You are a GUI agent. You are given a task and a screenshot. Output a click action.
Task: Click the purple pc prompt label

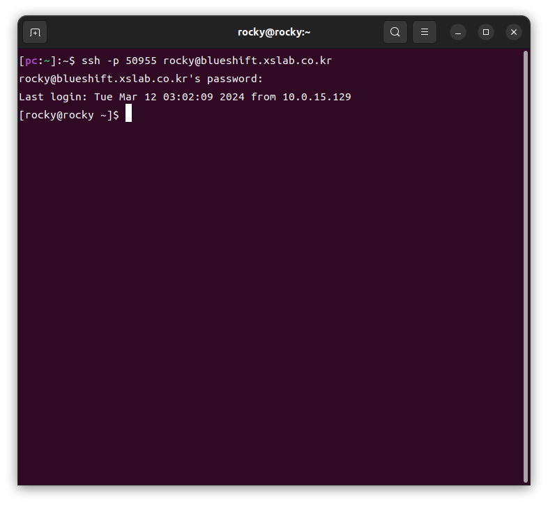click(31, 61)
